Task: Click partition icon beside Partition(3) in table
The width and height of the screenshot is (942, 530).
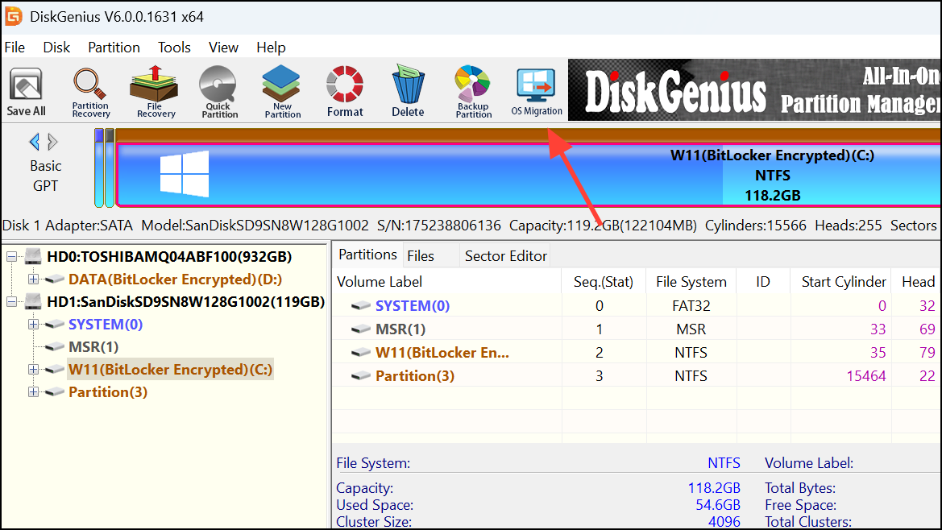Action: (360, 375)
